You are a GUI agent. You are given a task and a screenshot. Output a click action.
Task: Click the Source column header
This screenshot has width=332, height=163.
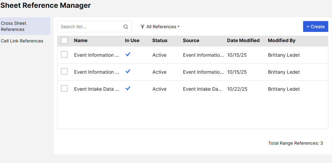(x=191, y=40)
